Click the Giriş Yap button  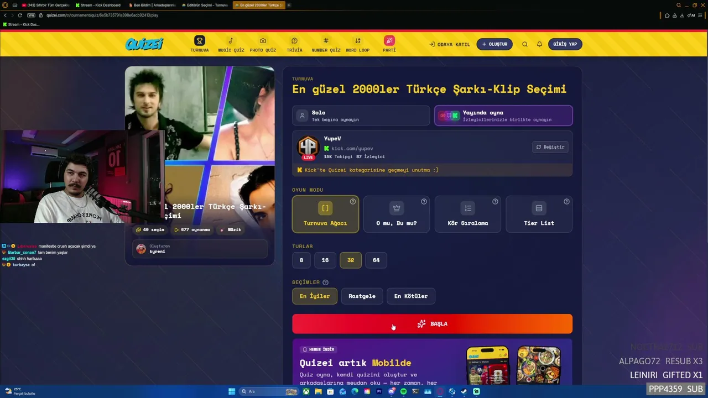click(565, 44)
